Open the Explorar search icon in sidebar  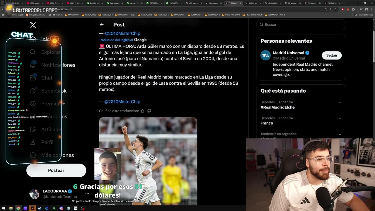click(x=33, y=52)
